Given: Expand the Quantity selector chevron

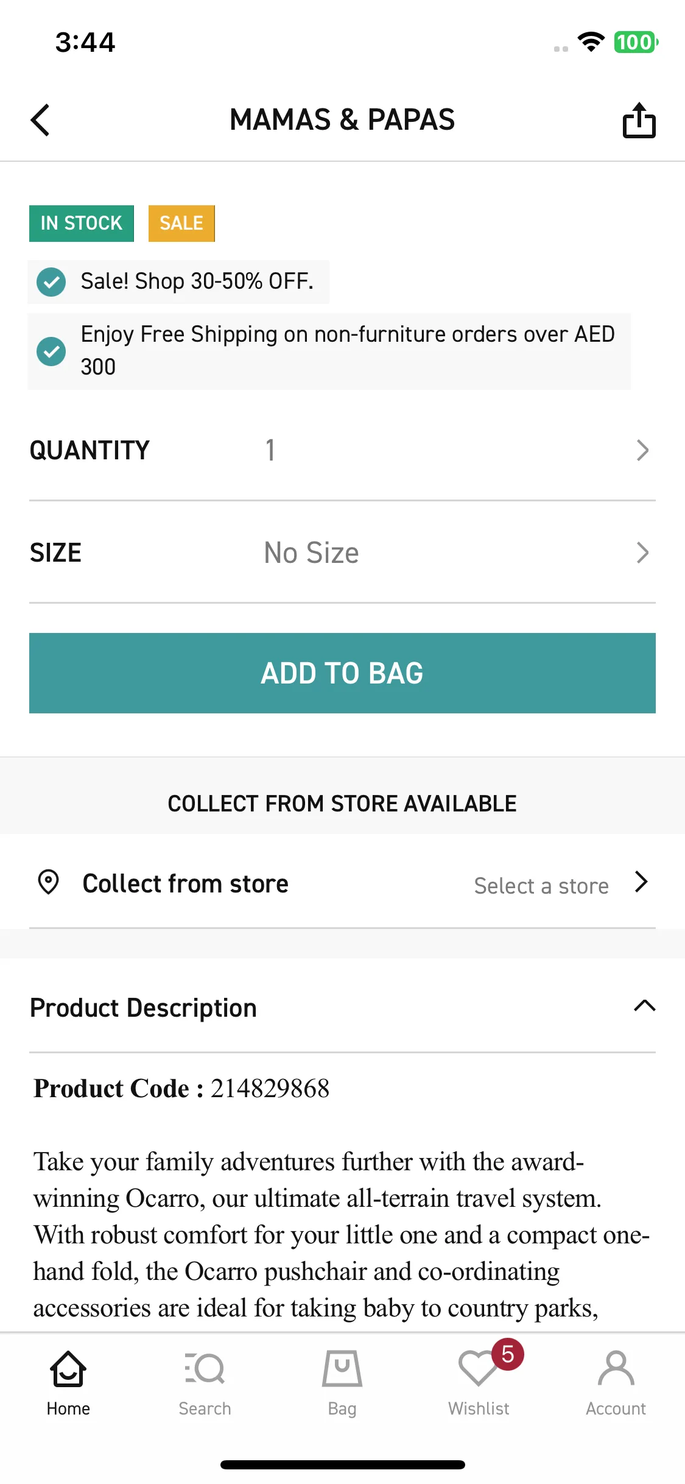Looking at the screenshot, I should [642, 450].
